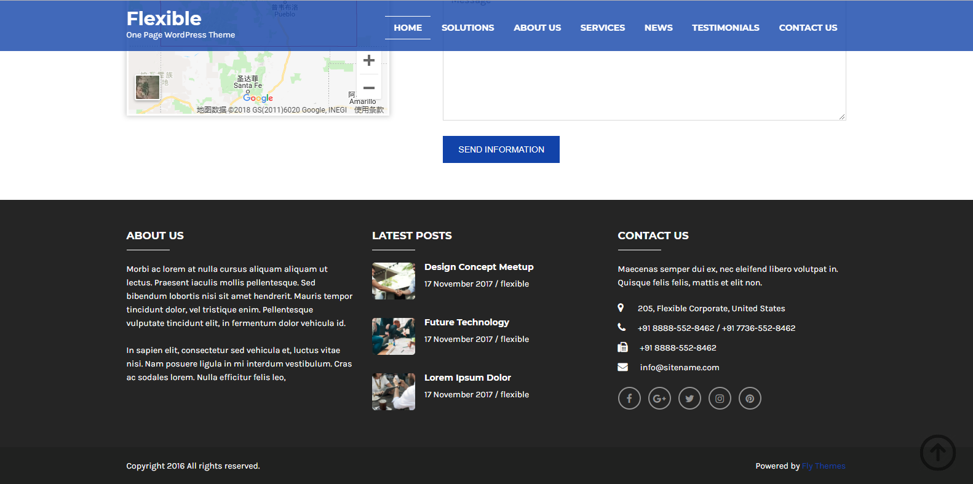This screenshot has width=973, height=484.
Task: Open the Solutions menu item
Action: pyautogui.click(x=467, y=28)
